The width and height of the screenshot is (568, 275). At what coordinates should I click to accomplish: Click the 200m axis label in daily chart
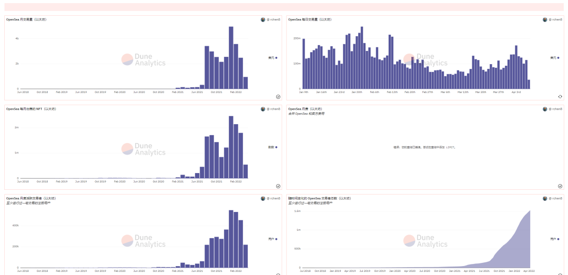point(297,38)
